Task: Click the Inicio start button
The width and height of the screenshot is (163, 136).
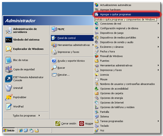Action: [x=9, y=130]
